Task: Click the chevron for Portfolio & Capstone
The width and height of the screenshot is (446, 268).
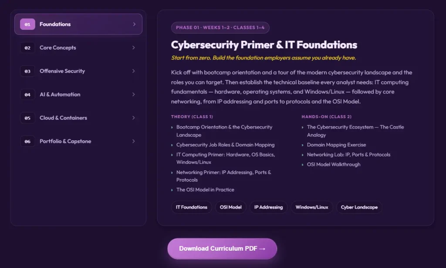Action: coord(134,141)
